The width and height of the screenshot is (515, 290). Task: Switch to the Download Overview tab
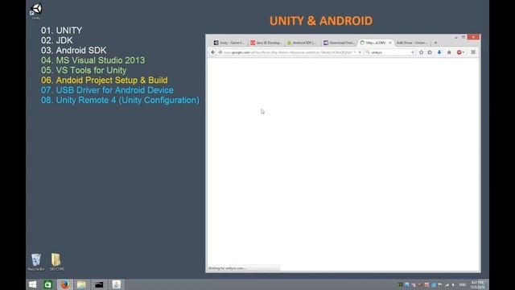point(339,43)
